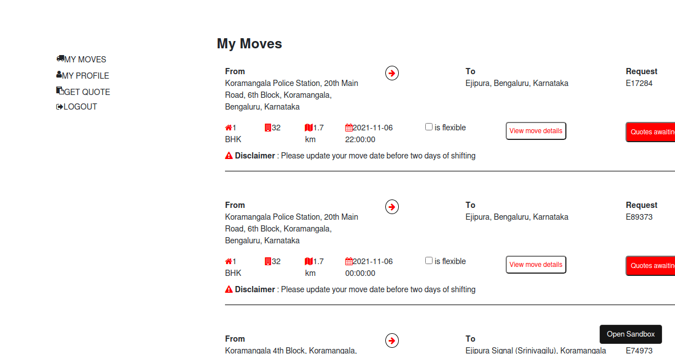Click the building icon beside 32 in second move
The height and width of the screenshot is (354, 675).
click(268, 261)
